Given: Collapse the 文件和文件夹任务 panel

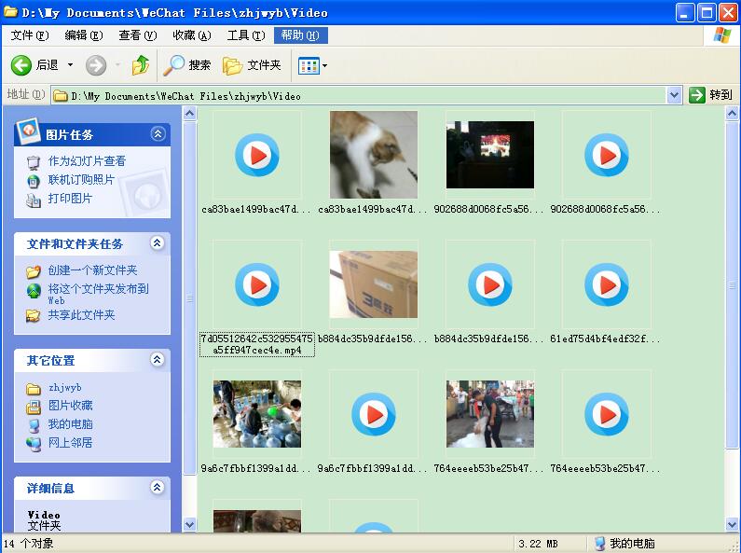Looking at the screenshot, I should coord(158,243).
